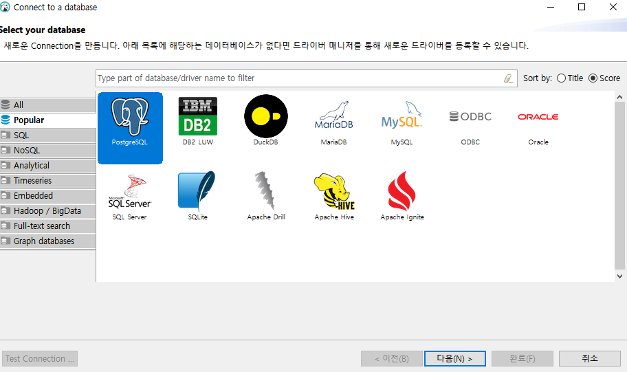The width and height of the screenshot is (627, 372).
Task: Click the scroll down arrow of driver list
Action: 620,276
